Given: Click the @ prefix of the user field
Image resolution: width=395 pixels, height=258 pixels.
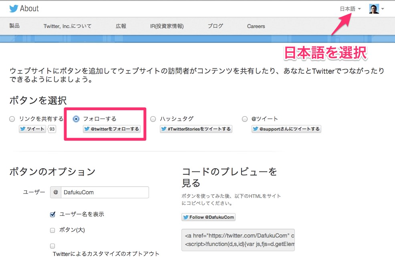Looking at the screenshot, I should pyautogui.click(x=56, y=192).
